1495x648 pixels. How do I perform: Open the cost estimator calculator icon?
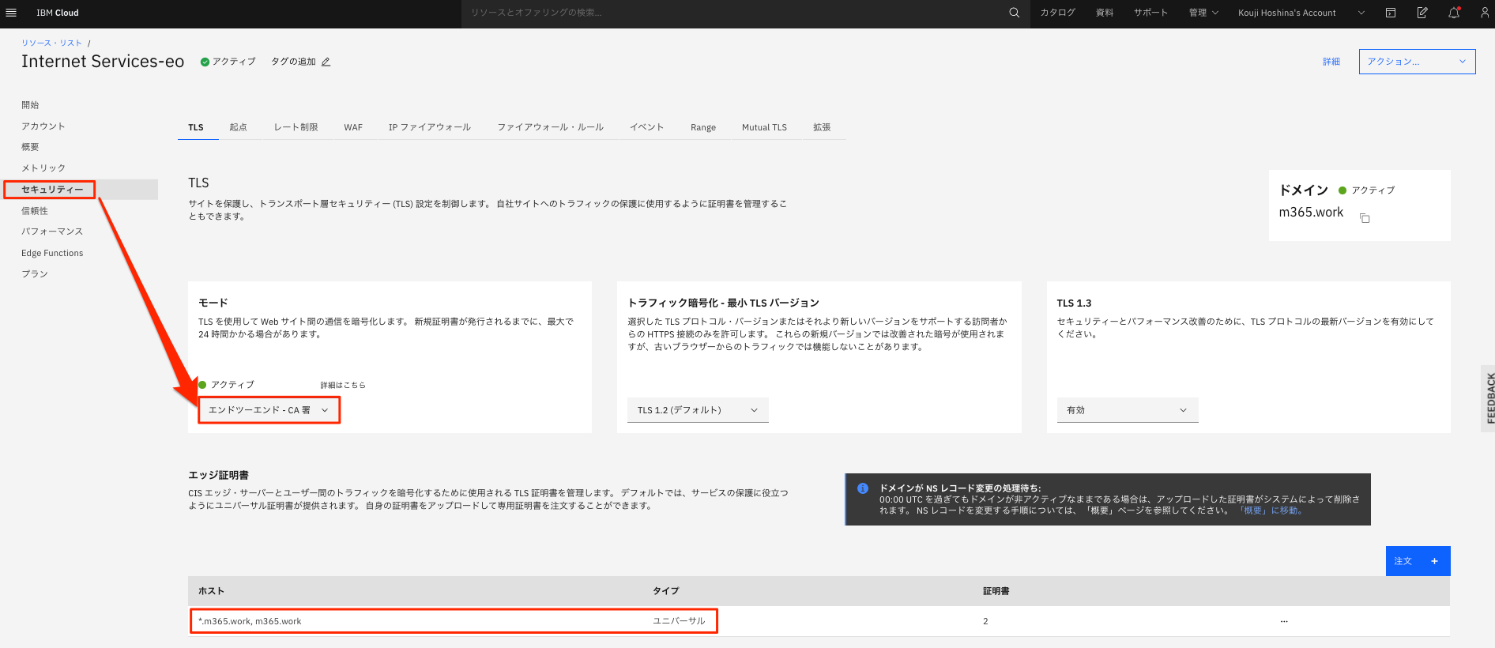[x=1391, y=13]
